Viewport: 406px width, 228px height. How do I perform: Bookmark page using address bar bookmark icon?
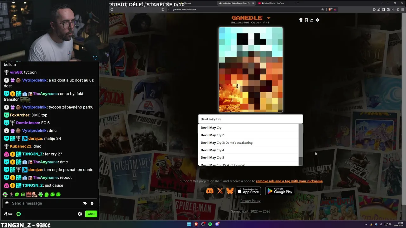pyautogui.click(x=163, y=9)
